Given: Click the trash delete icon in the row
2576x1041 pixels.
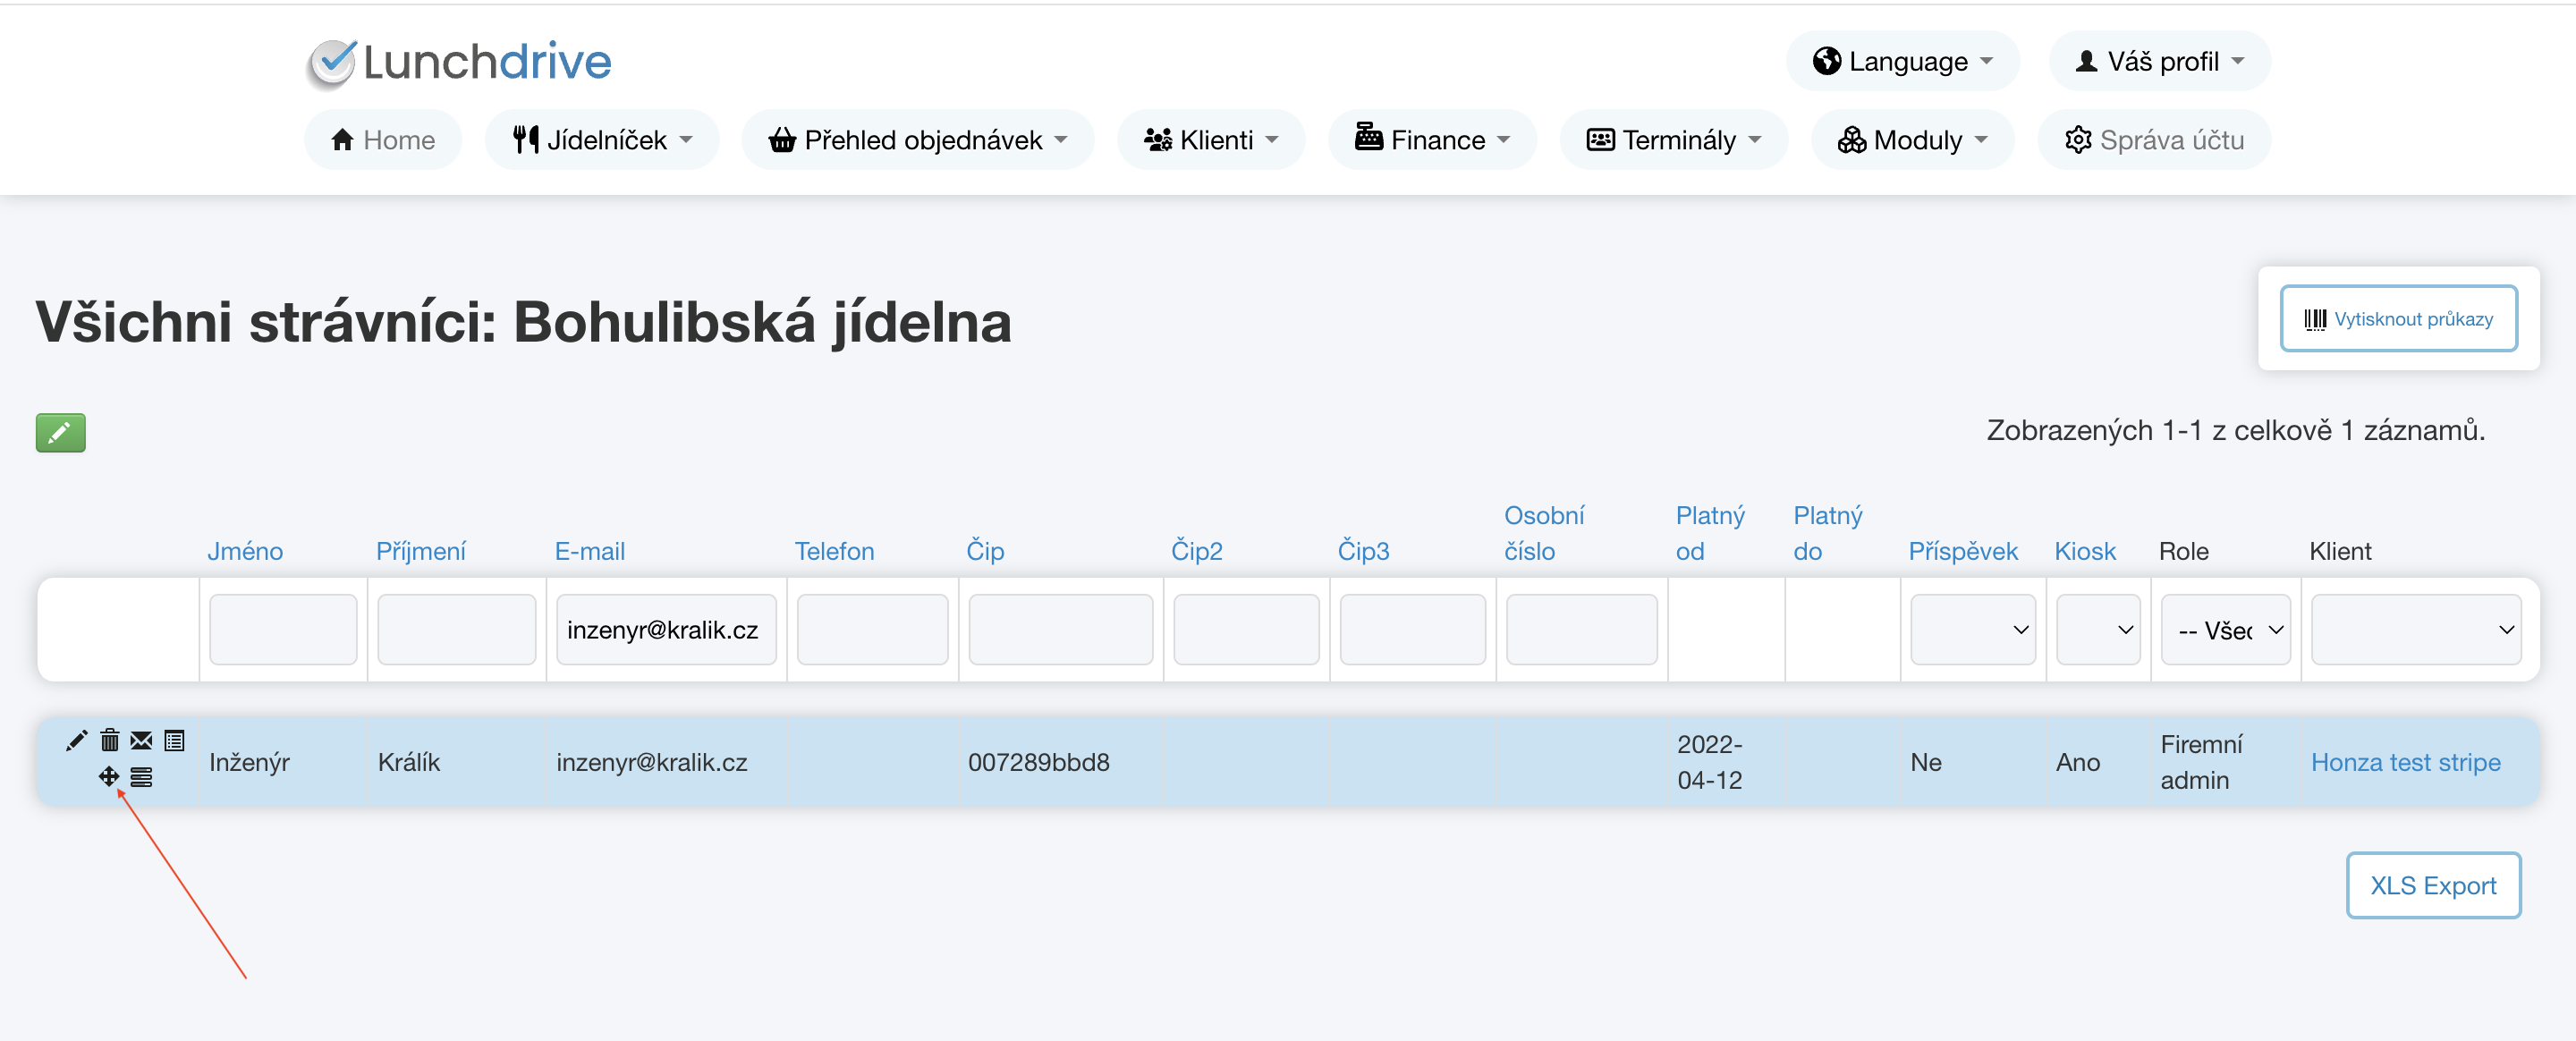Looking at the screenshot, I should click(x=109, y=740).
